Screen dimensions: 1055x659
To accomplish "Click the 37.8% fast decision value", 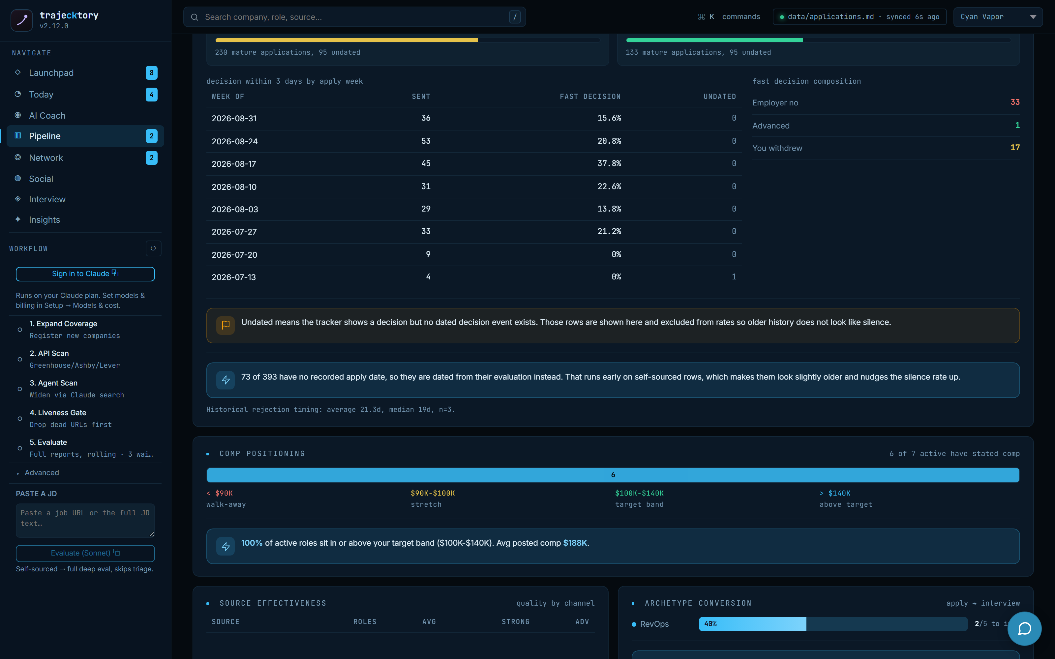I will tap(609, 163).
